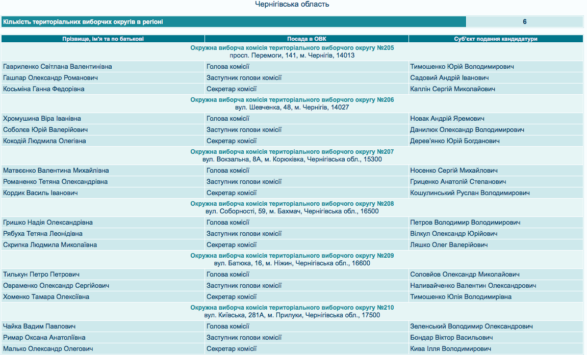
Task: Select the Зеленський Володимир Олександрович cell
Action: 471,326
